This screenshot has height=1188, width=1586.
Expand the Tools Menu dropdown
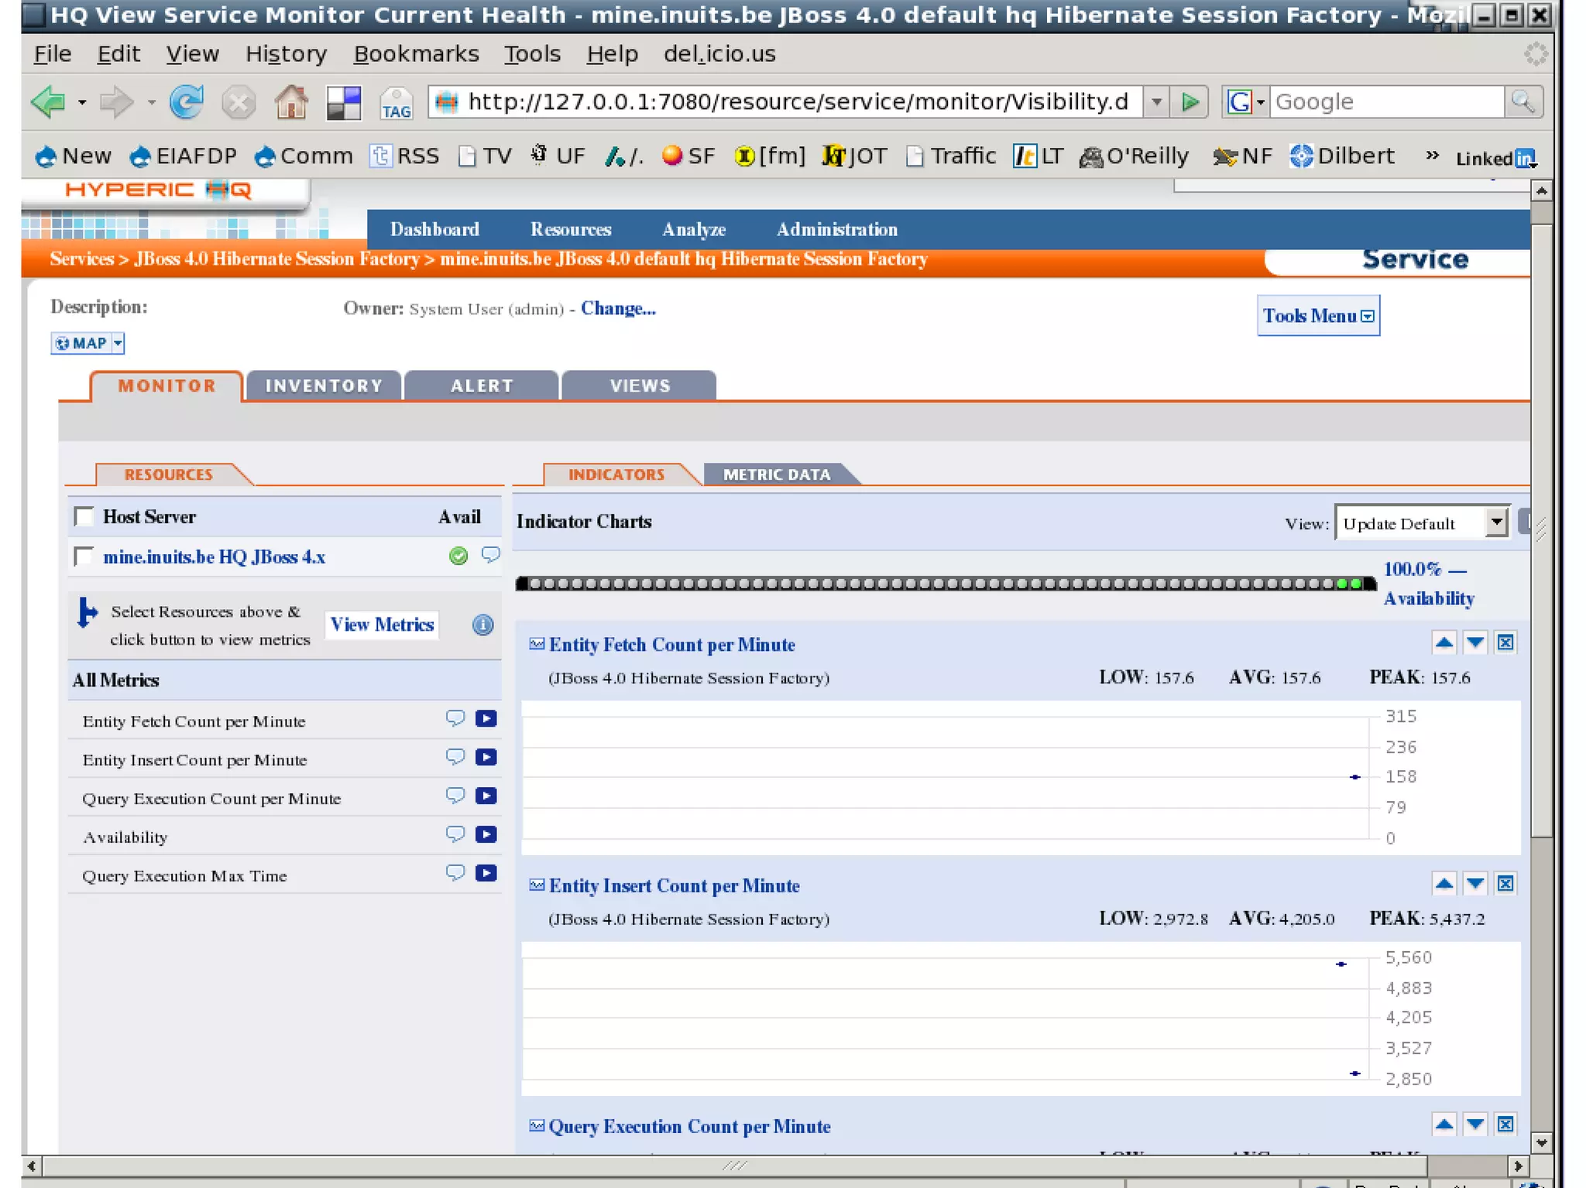click(1317, 316)
